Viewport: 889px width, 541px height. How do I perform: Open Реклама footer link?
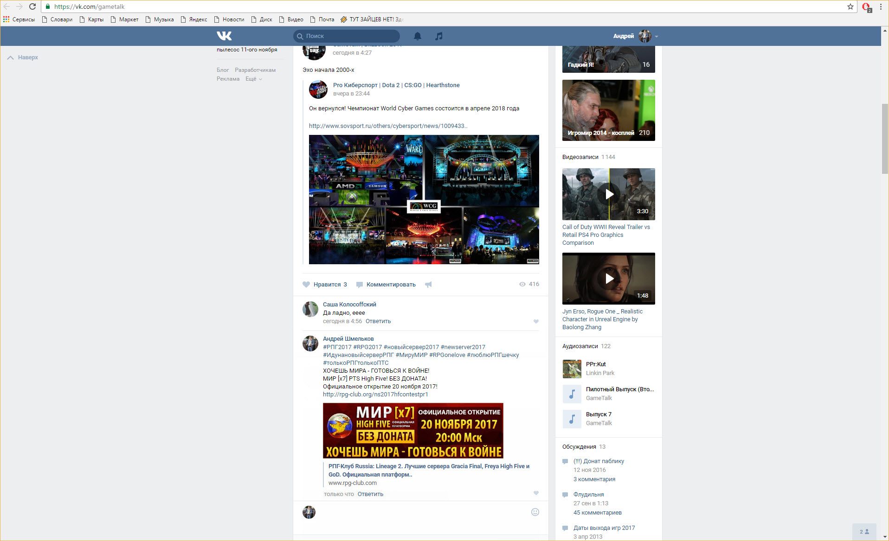click(x=228, y=79)
